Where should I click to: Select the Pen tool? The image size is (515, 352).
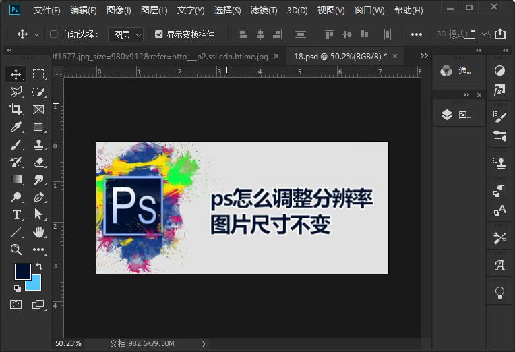tap(38, 197)
